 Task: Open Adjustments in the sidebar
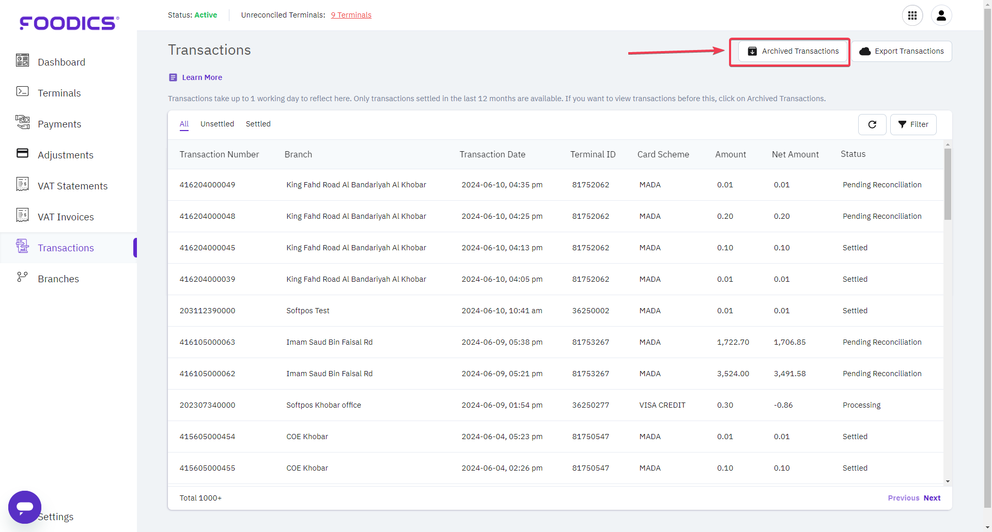coord(65,155)
